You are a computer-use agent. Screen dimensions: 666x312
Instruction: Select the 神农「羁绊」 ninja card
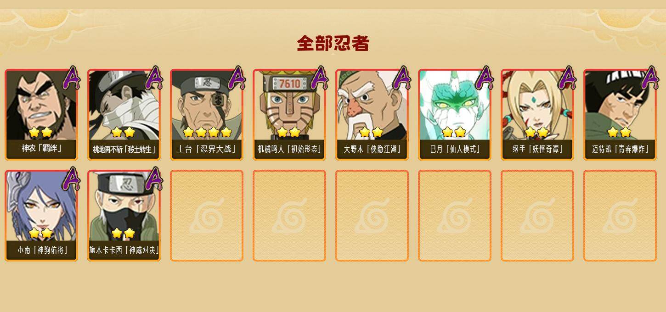41,115
